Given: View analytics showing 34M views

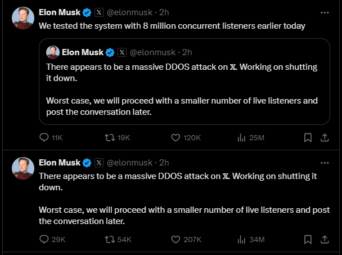Looking at the screenshot, I should pyautogui.click(x=242, y=239).
